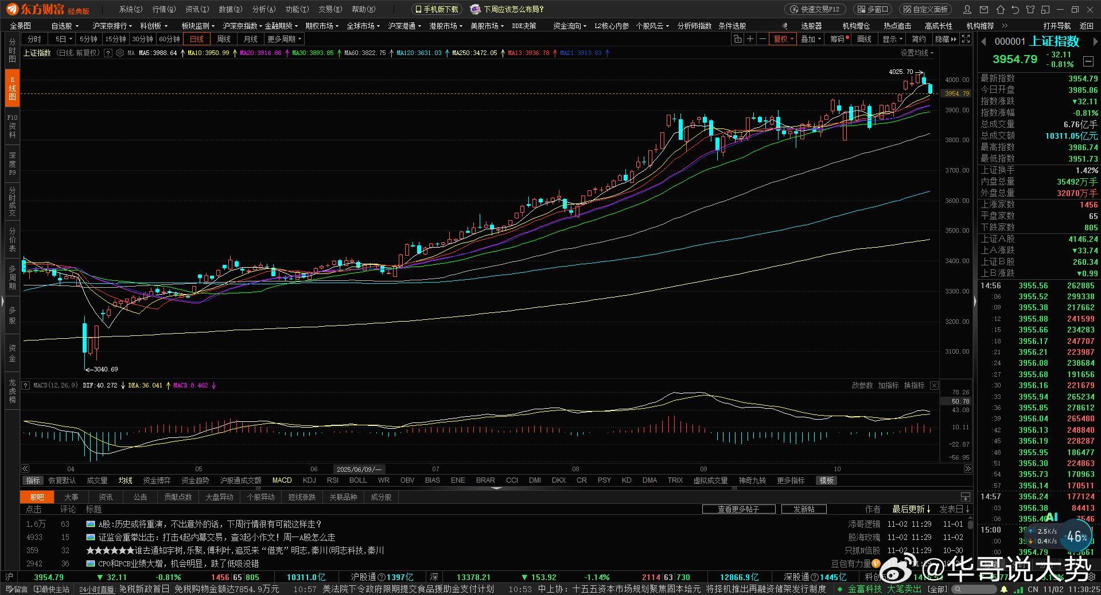The height and width of the screenshot is (595, 1101).
Task: Open the 行情(Q) menu
Action: 164,9
